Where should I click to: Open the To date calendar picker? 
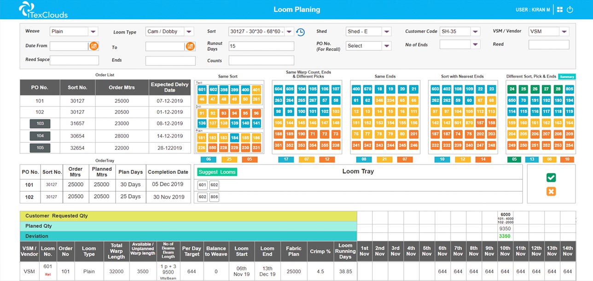(x=190, y=46)
